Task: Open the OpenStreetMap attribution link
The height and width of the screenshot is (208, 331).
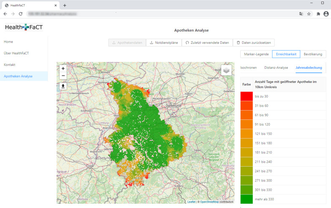Action: [209, 202]
